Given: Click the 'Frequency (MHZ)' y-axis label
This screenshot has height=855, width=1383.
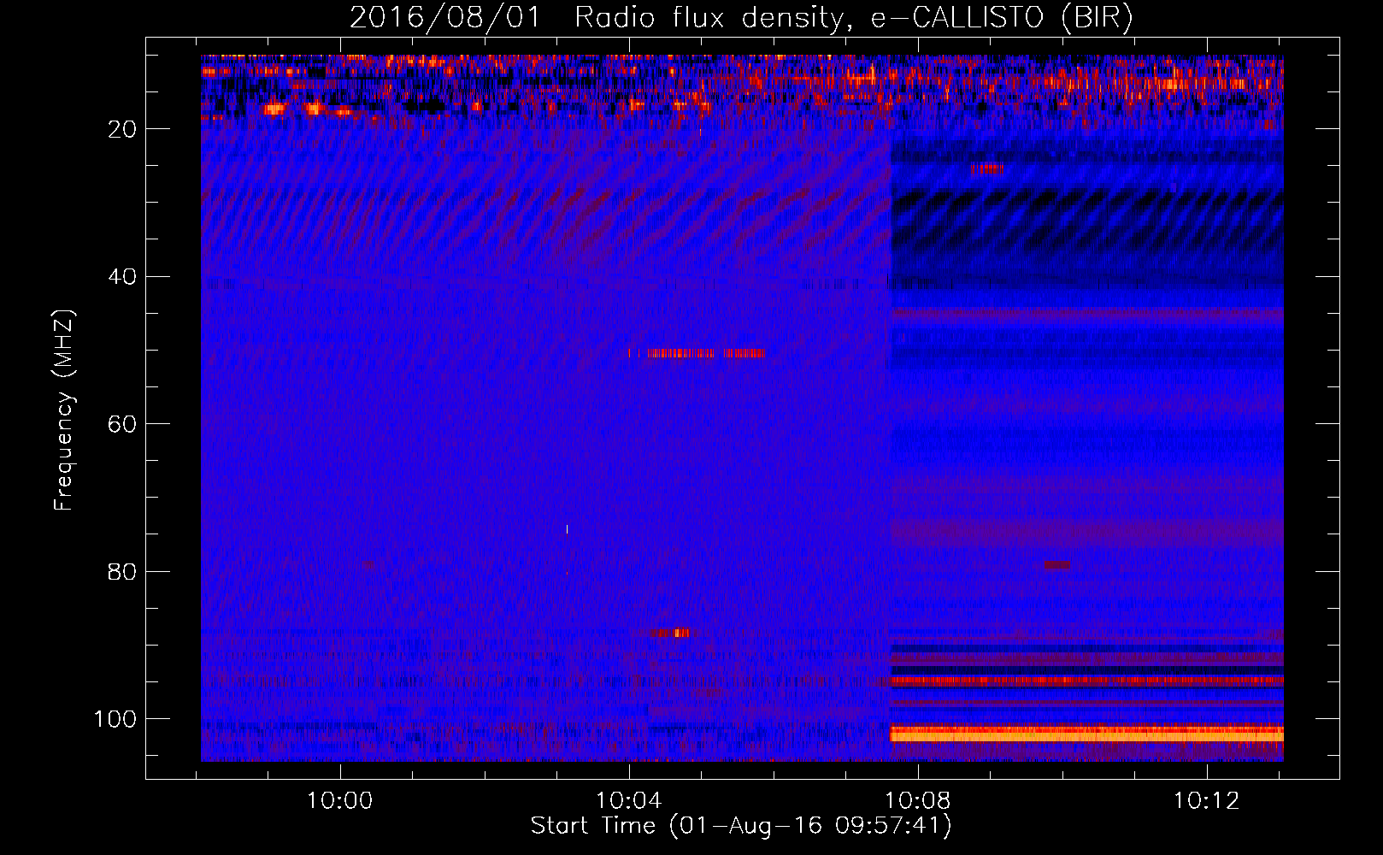Looking at the screenshot, I should click(x=64, y=410).
